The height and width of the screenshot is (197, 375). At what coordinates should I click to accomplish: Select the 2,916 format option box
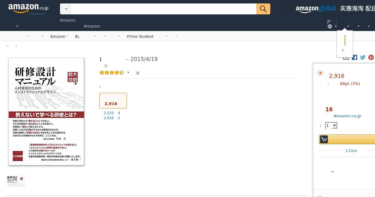tap(113, 101)
